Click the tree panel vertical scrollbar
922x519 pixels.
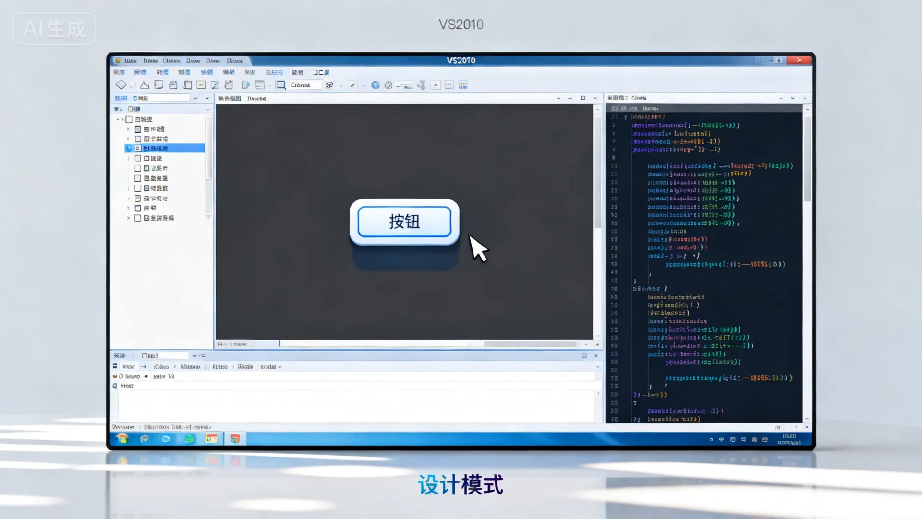[x=208, y=148]
